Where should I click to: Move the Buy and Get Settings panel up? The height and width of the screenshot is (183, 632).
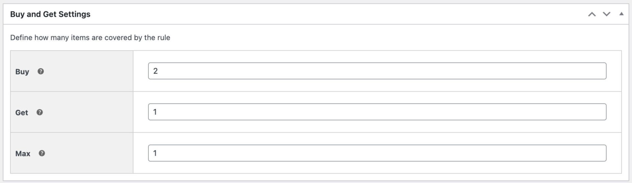(x=592, y=14)
